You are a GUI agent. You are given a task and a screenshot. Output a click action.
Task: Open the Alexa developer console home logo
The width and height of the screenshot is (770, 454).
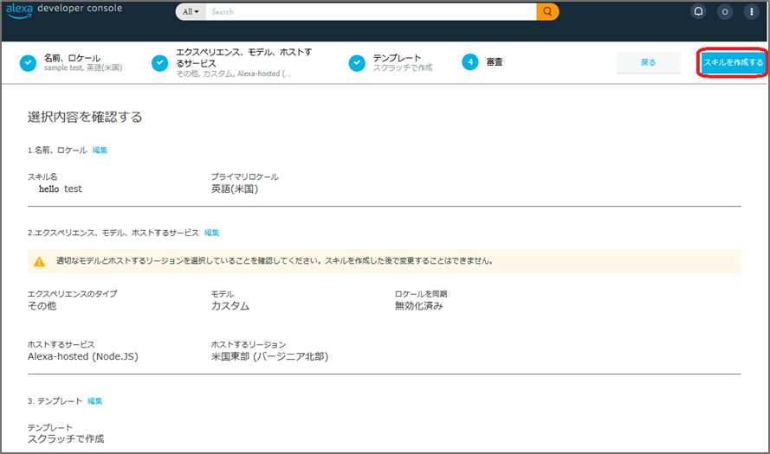(64, 10)
